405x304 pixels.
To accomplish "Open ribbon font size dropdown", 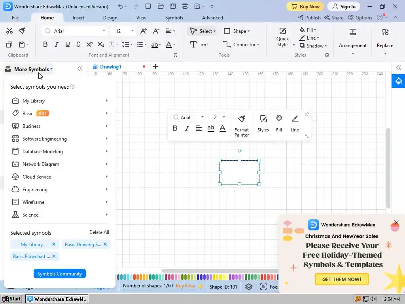I will coord(132,31).
